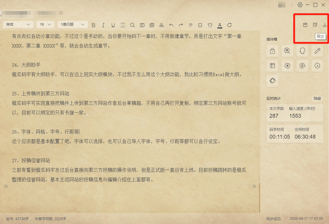Cut text with the scissors icon

point(161,25)
